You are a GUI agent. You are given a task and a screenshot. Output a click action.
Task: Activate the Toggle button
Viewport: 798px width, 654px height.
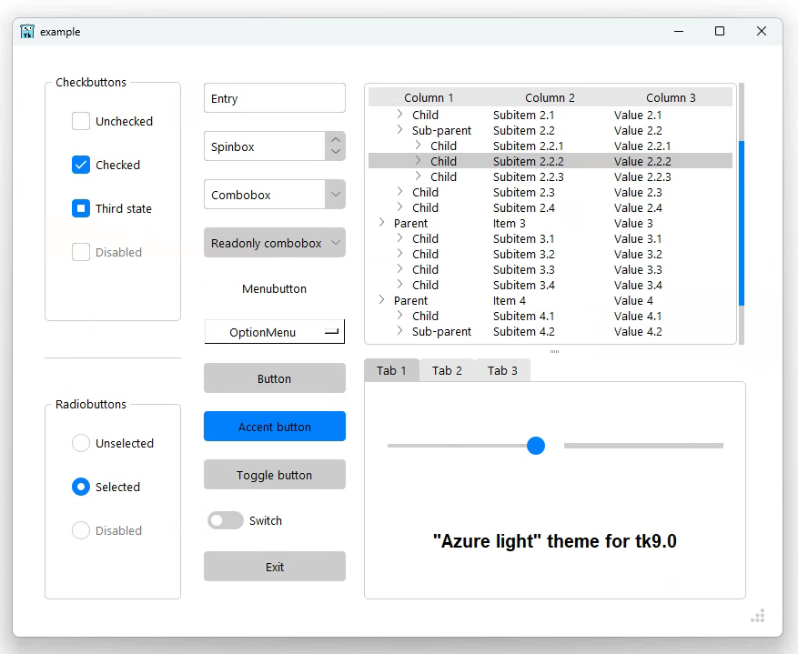click(275, 475)
